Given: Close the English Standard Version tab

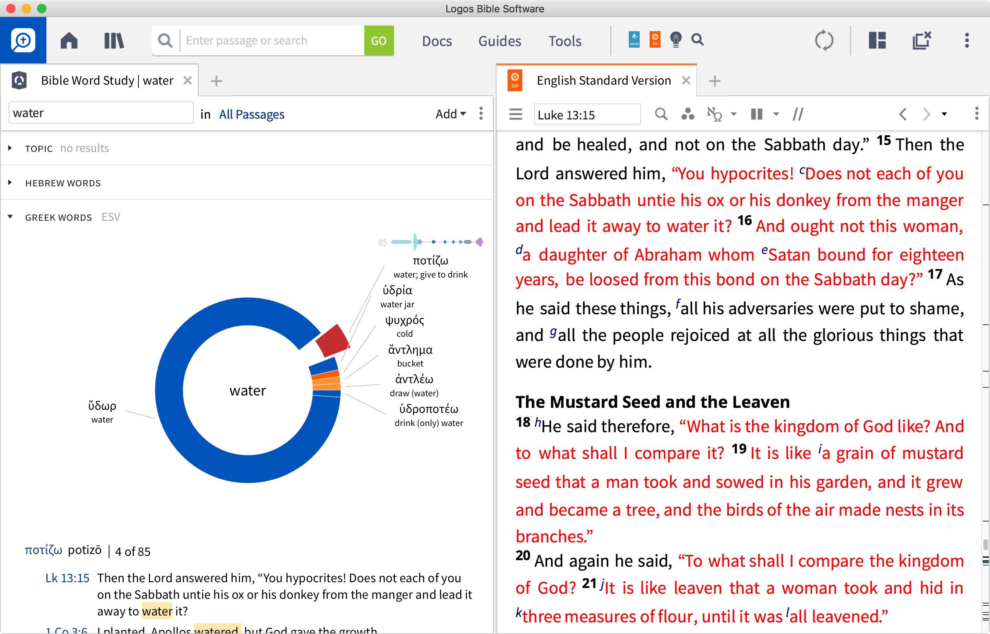Looking at the screenshot, I should click(686, 80).
